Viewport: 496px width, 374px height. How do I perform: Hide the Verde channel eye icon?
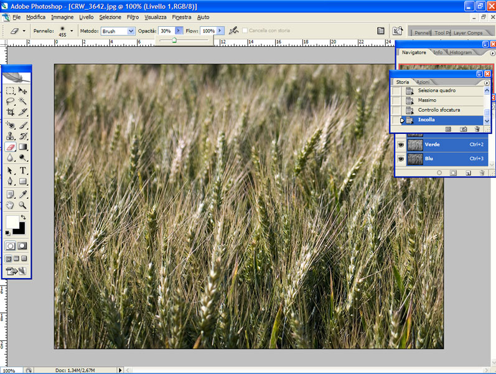(x=401, y=145)
